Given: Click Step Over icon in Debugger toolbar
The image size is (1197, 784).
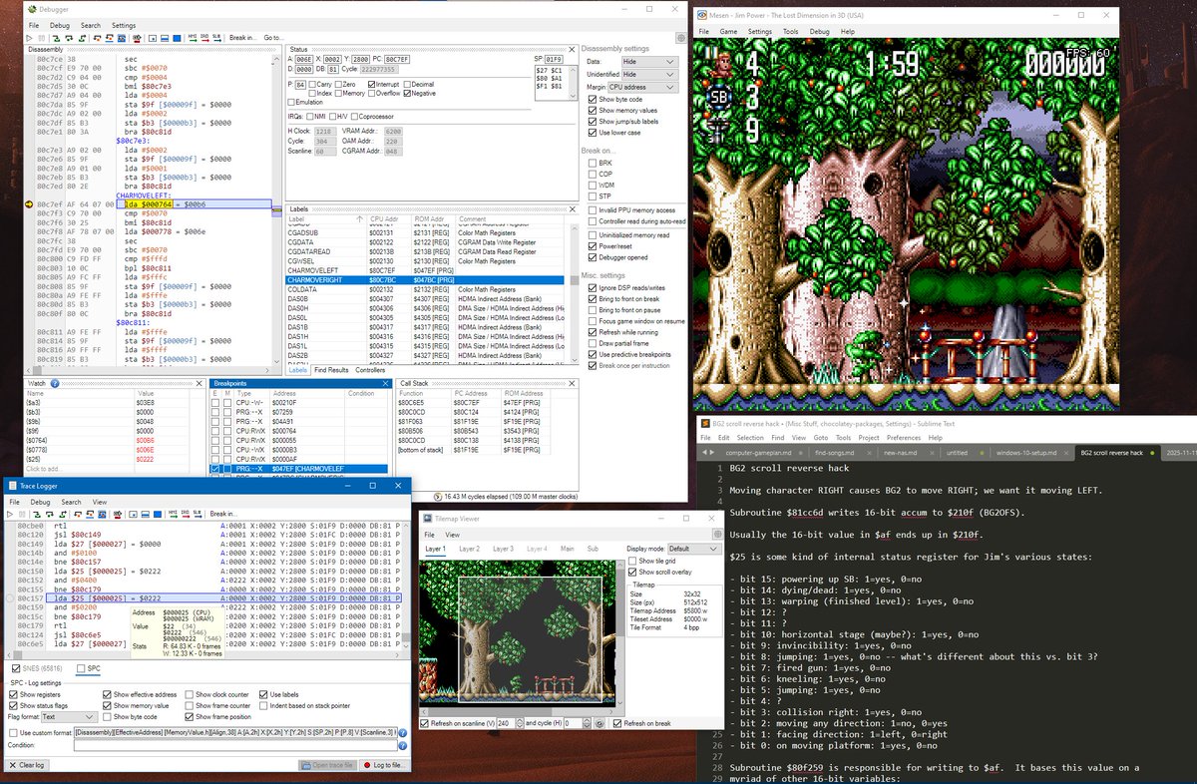Looking at the screenshot, I should click(x=69, y=38).
